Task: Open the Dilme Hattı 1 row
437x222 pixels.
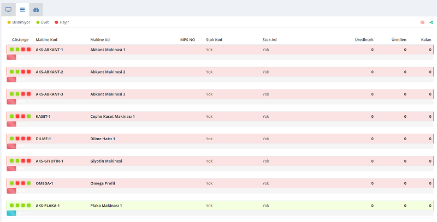Action: coord(102,139)
